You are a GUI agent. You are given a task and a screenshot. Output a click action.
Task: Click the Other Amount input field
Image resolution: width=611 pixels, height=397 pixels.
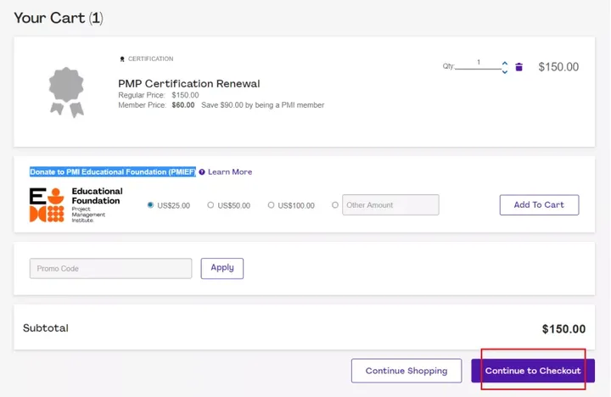pyautogui.click(x=390, y=205)
